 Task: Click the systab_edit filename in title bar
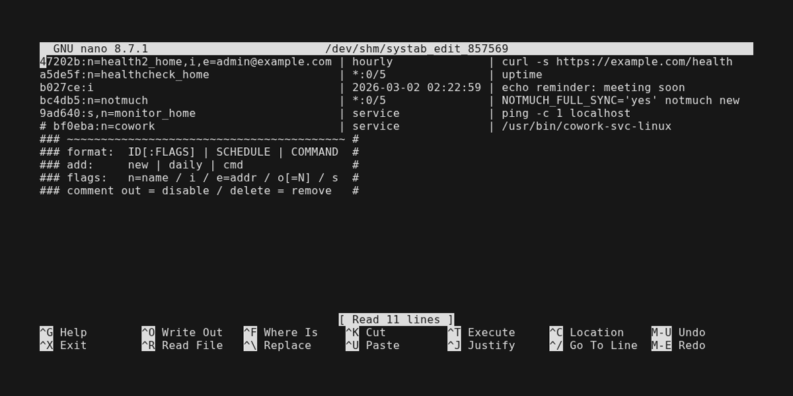pyautogui.click(x=416, y=49)
